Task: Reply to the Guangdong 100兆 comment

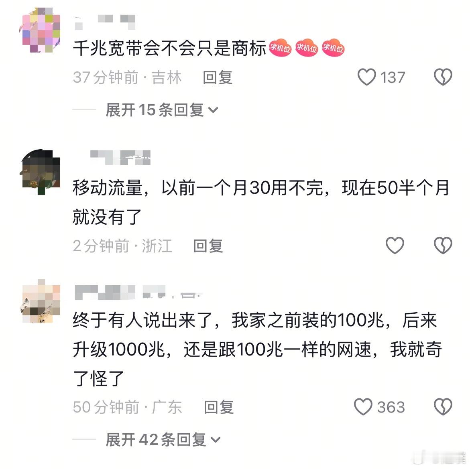Action: [x=219, y=407]
